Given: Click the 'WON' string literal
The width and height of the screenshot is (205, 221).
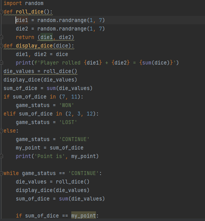Looking at the screenshot, I should tap(67, 105).
